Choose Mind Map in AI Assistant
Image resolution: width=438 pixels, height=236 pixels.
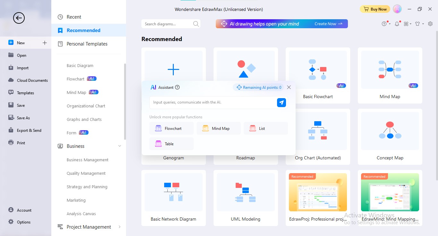(219, 128)
